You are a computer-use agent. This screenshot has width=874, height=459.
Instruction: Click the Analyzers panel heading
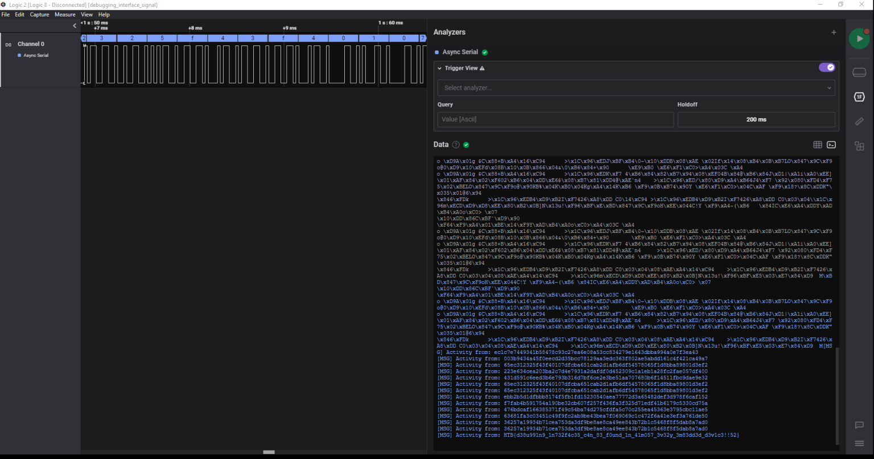(x=450, y=32)
